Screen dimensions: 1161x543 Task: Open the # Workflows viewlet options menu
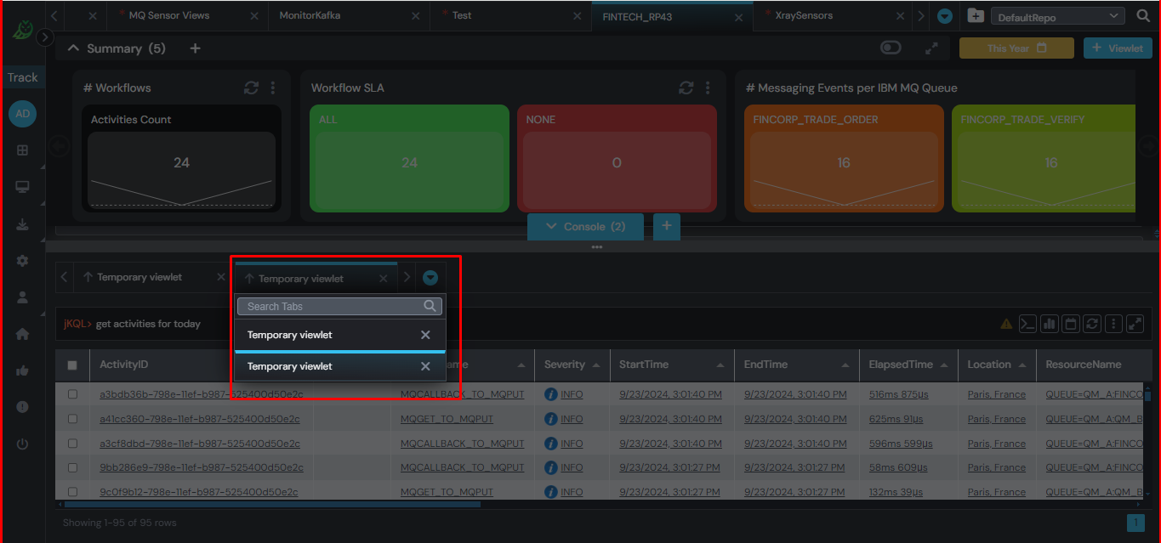pyautogui.click(x=273, y=88)
